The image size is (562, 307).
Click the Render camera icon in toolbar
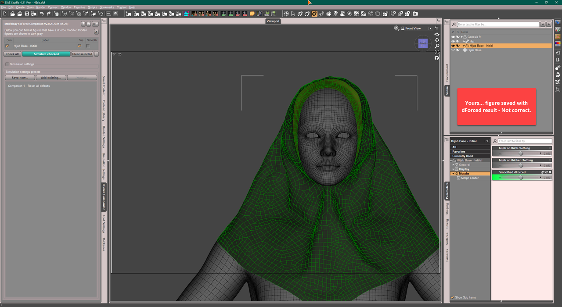tap(415, 14)
